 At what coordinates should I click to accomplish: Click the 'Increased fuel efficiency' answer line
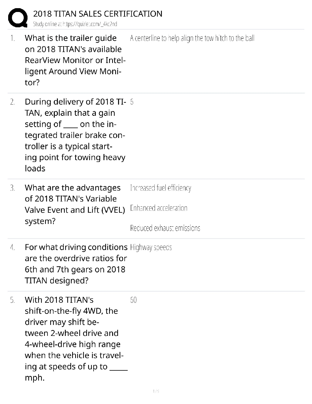[161, 188]
